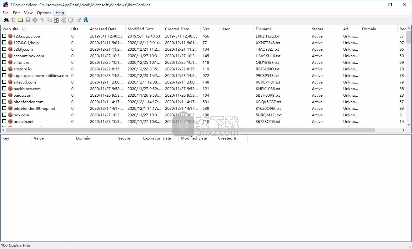The image size is (412, 249).
Task: Sort by the Created Date column header
Action: click(182, 29)
